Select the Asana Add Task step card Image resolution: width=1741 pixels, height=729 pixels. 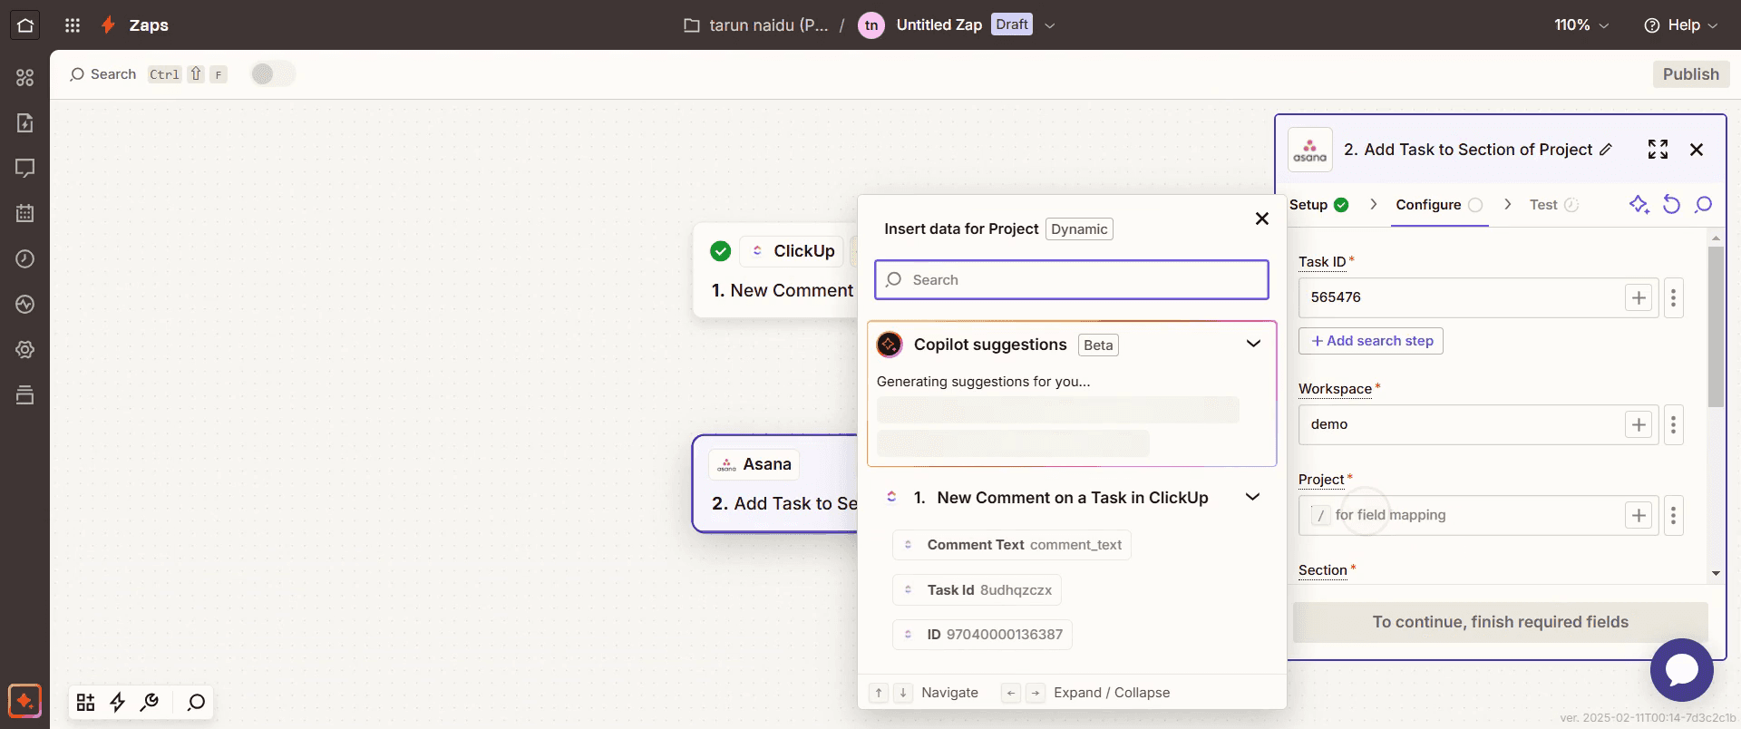click(x=776, y=484)
